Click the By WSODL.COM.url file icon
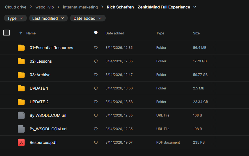Screen dimensions: 249x156 (21, 115)
